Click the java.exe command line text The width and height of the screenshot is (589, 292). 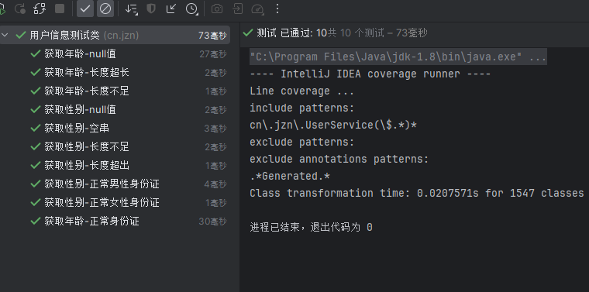tap(398, 57)
